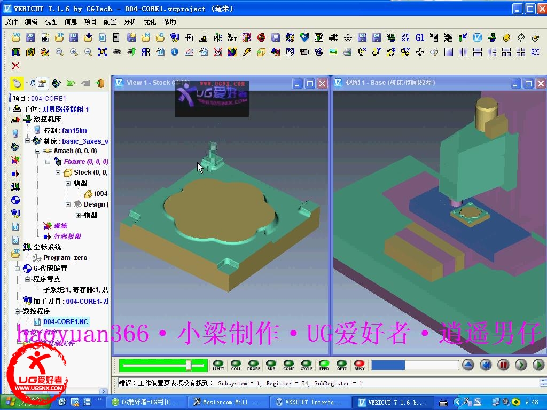Click the reverse RR icon

(x=146, y=52)
